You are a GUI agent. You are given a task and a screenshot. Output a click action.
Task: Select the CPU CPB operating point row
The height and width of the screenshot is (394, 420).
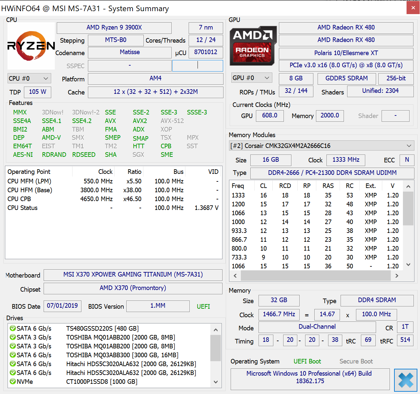click(114, 199)
